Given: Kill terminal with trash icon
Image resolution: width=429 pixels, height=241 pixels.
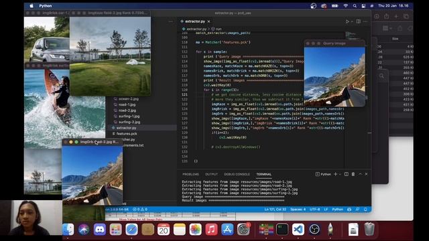Looking at the screenshot, I should 353,174.
